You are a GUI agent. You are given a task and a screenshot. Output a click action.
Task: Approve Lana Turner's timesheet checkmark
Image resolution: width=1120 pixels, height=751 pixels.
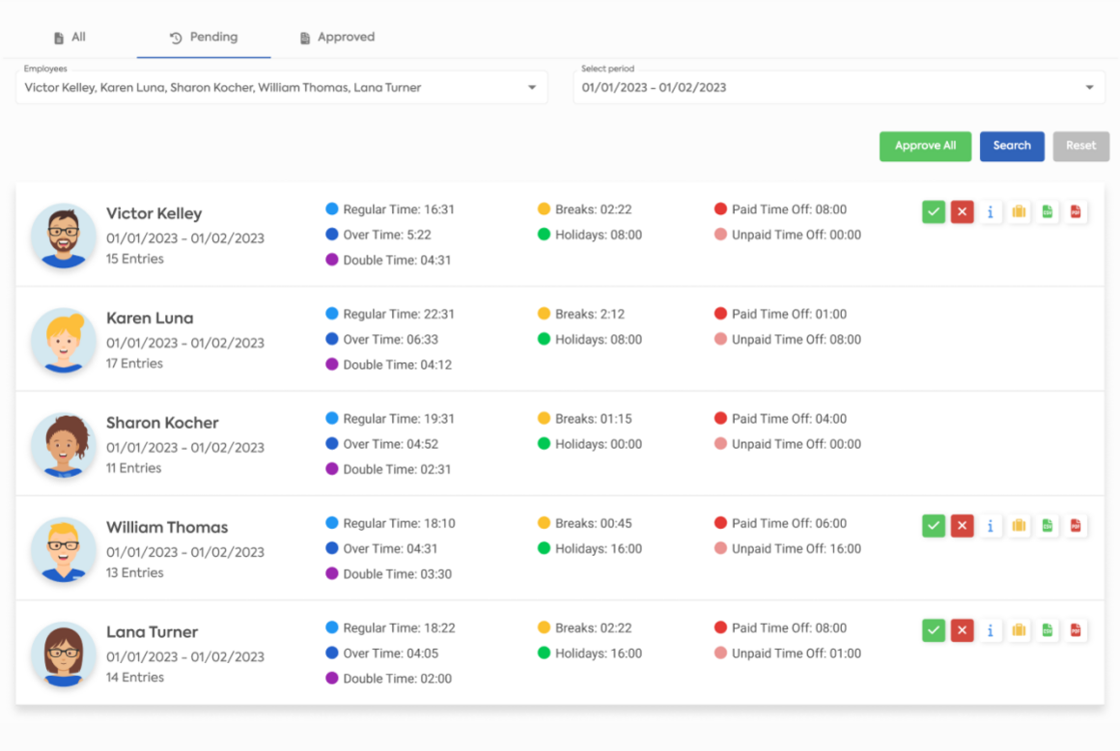(x=934, y=630)
